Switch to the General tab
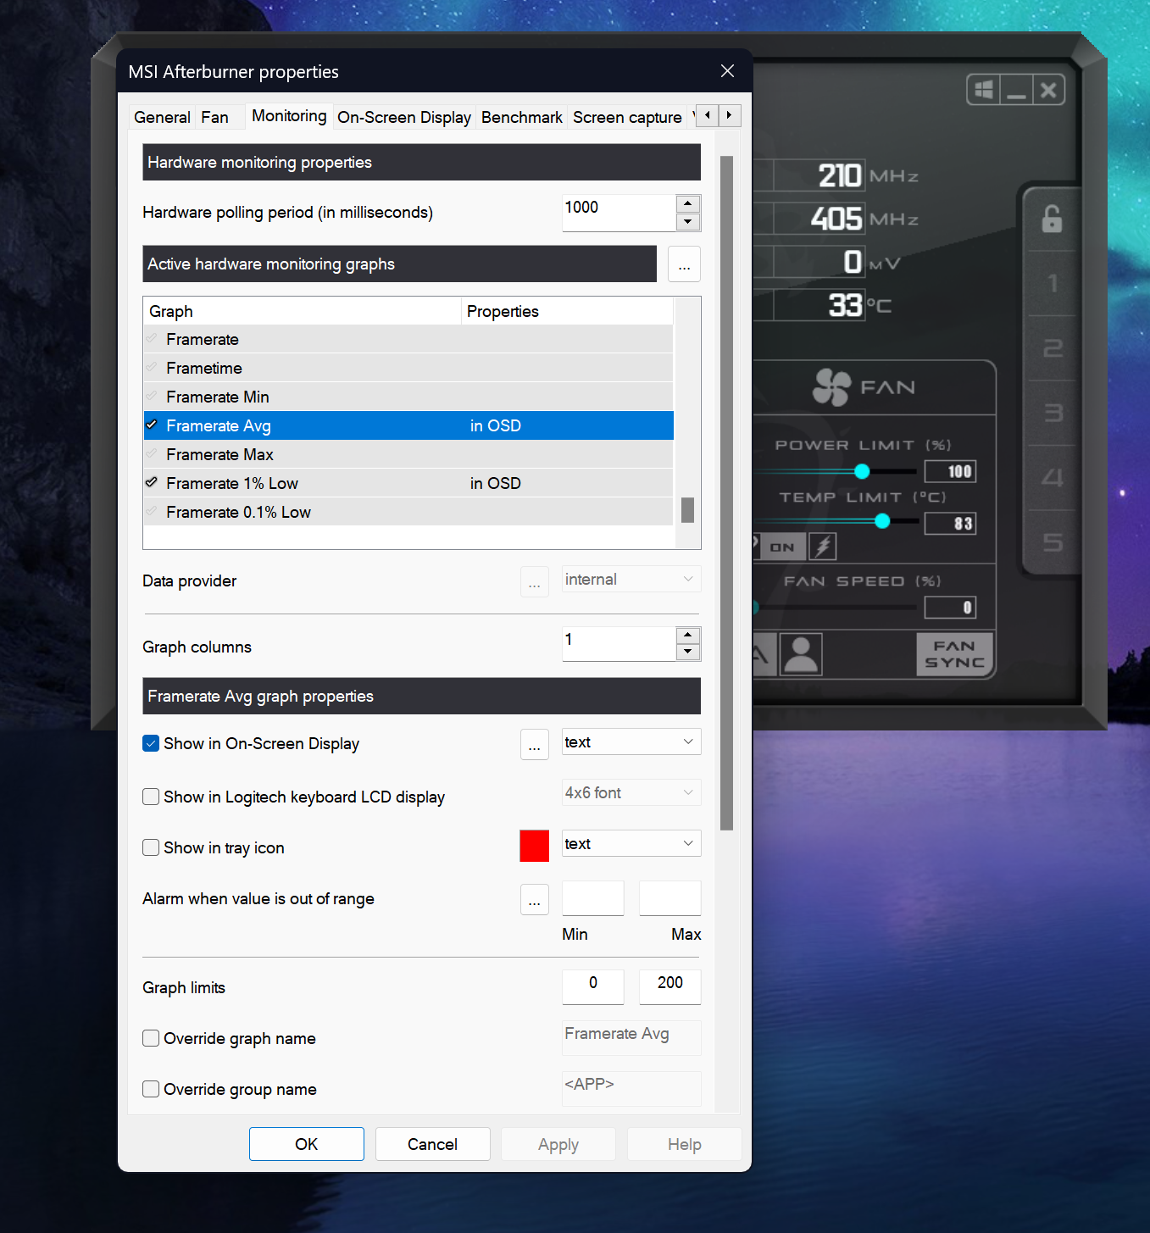Image resolution: width=1150 pixels, height=1233 pixels. pyautogui.click(x=162, y=117)
